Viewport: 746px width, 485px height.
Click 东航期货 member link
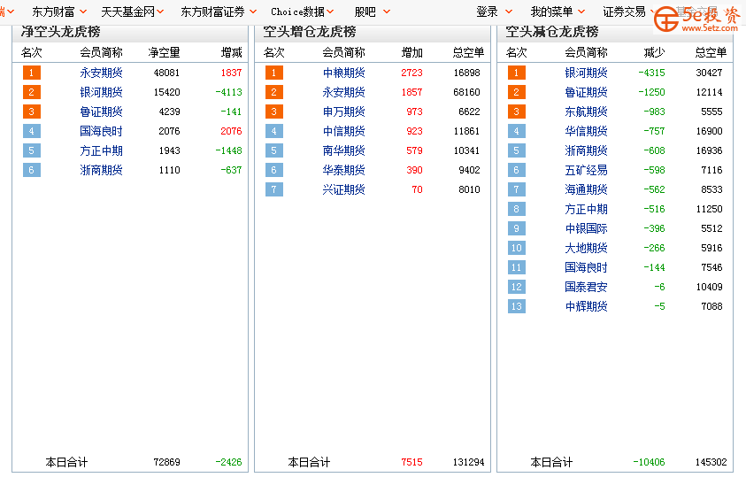586,112
